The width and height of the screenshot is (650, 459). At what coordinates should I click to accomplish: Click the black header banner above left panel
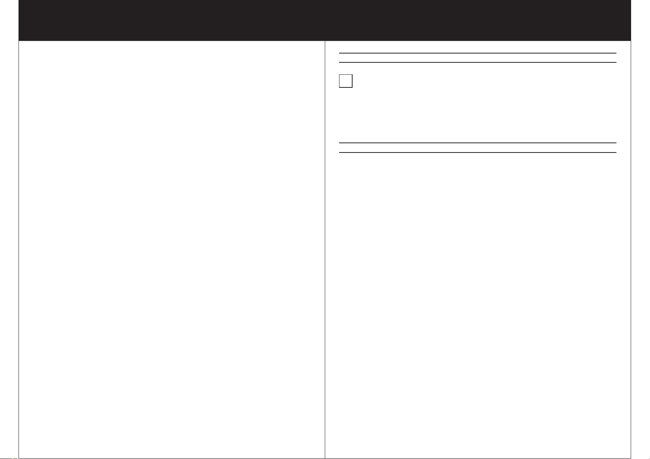pyautogui.click(x=172, y=20)
